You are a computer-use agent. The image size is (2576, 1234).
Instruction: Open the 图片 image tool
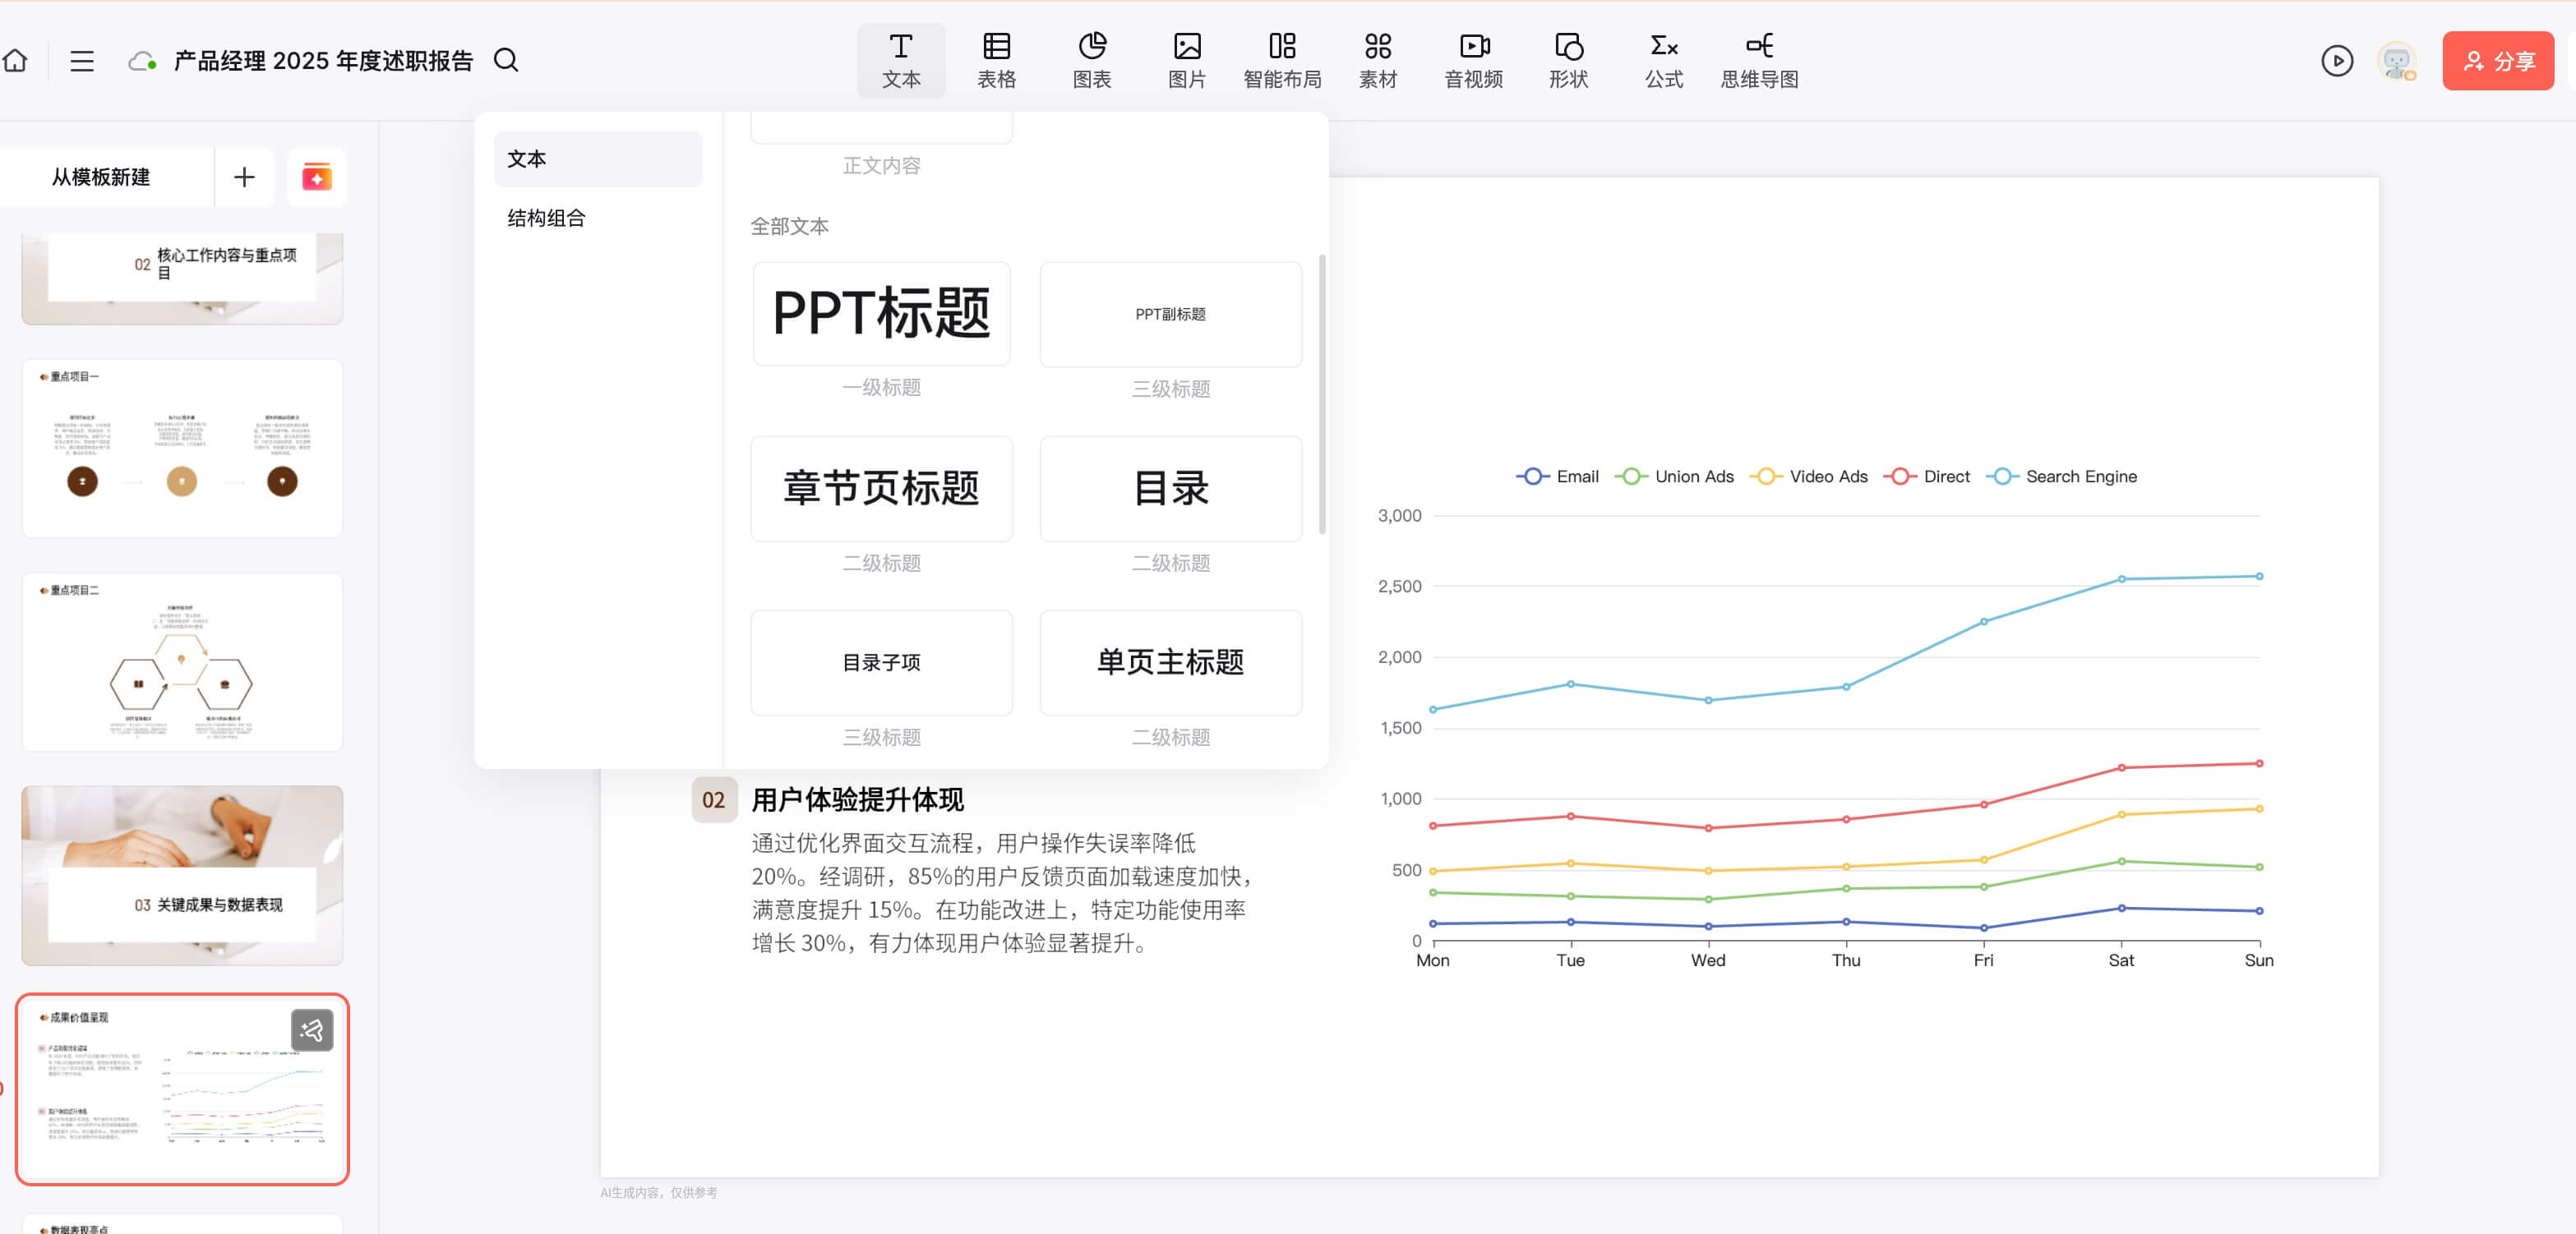[x=1187, y=61]
